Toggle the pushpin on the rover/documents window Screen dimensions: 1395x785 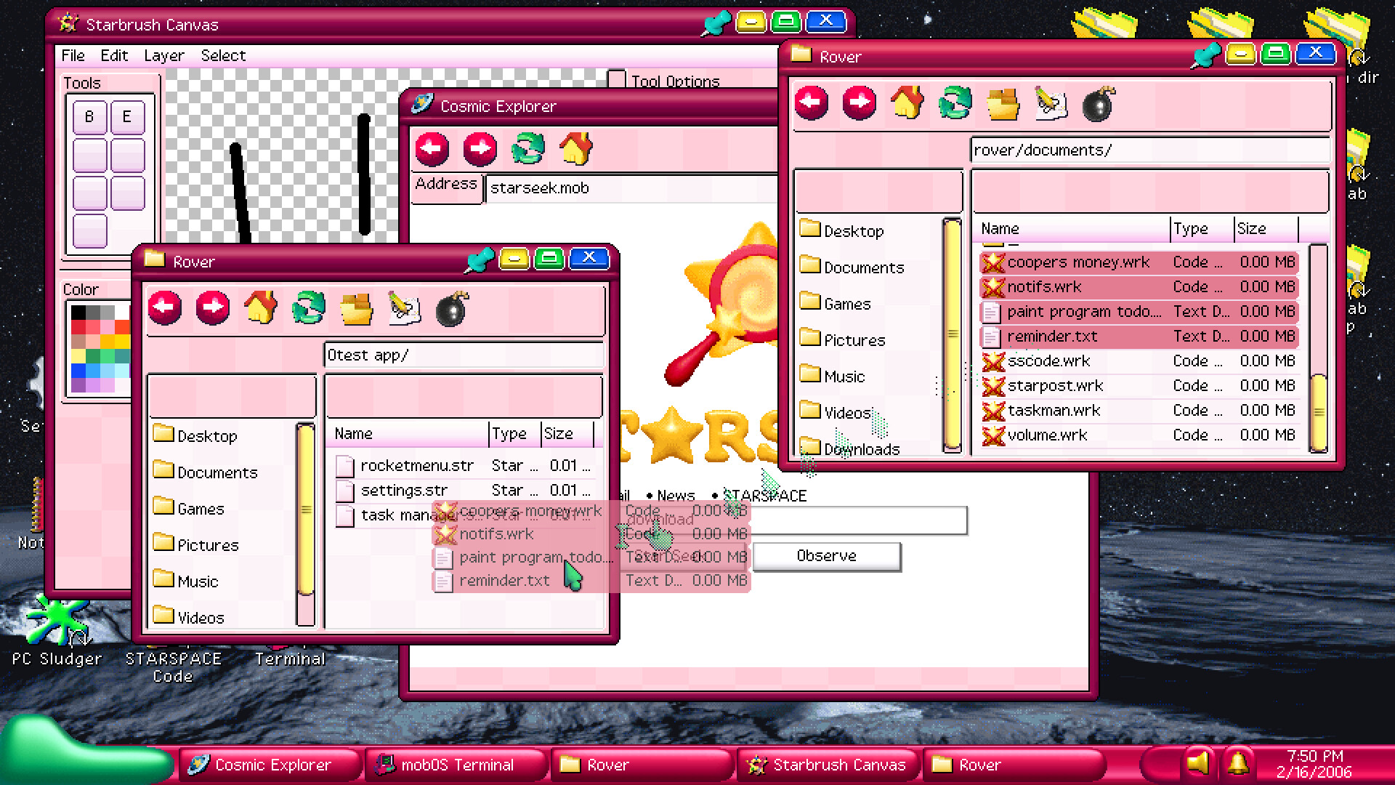coord(1205,53)
